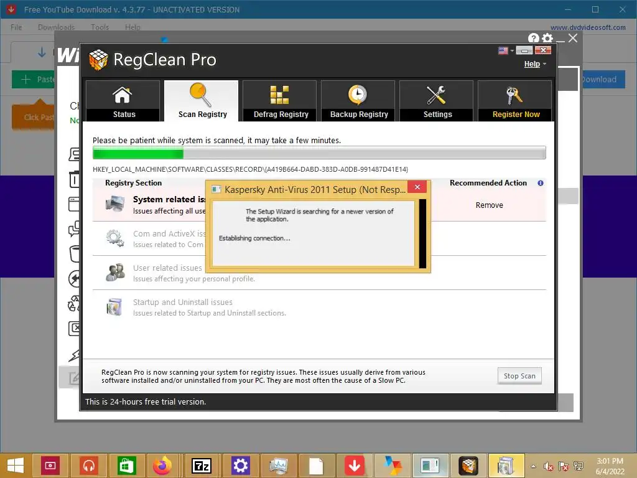This screenshot has width=637, height=478.
Task: Click the Registry Section column header
Action: [x=133, y=183]
